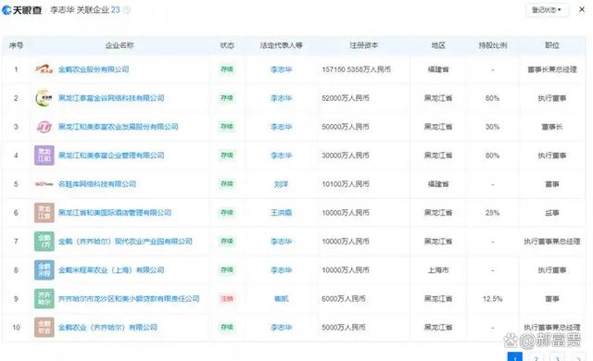
Task: Click the red 注销 status badge
Action: (x=227, y=299)
